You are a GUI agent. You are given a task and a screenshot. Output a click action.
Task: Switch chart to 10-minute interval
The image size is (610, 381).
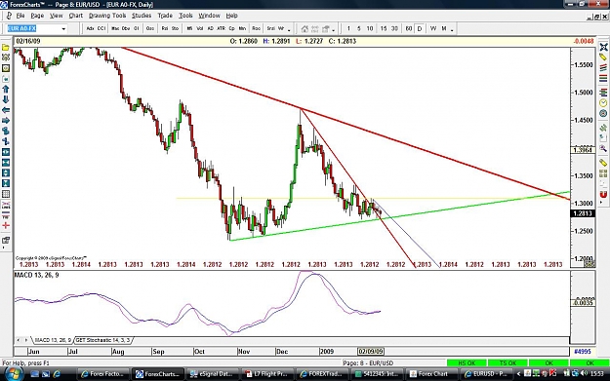(x=370, y=28)
